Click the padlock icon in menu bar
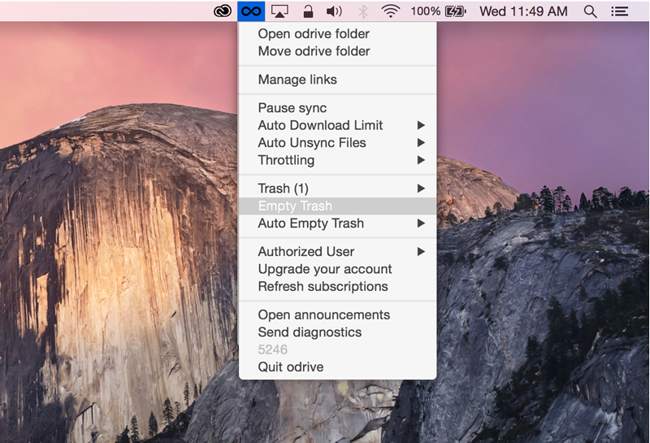Image resolution: width=650 pixels, height=443 pixels. click(308, 11)
